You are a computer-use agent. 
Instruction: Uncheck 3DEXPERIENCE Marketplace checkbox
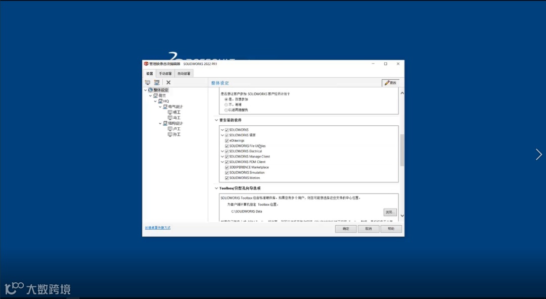(x=226, y=167)
